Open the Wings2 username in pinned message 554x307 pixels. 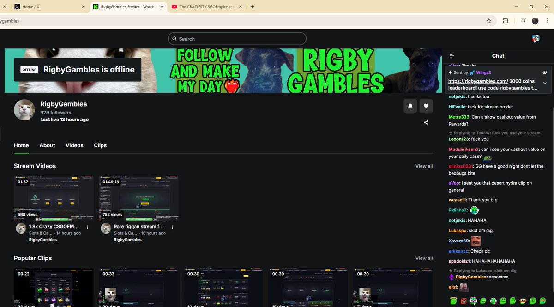(483, 72)
